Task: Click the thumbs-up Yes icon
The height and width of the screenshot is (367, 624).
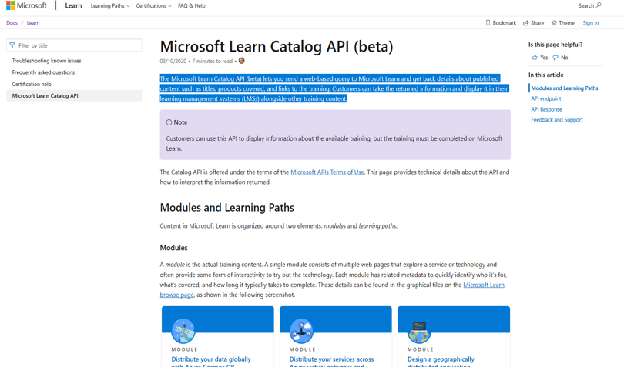Action: coord(535,57)
